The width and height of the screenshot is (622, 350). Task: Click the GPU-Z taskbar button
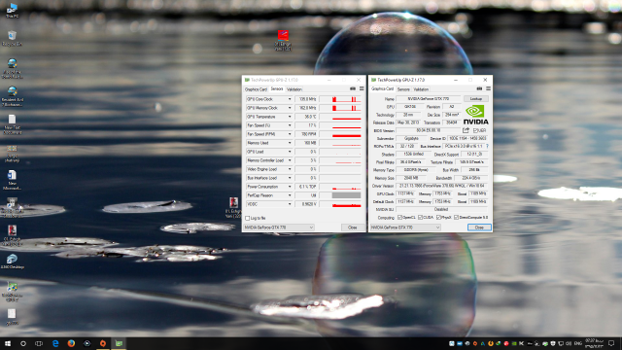(119, 343)
